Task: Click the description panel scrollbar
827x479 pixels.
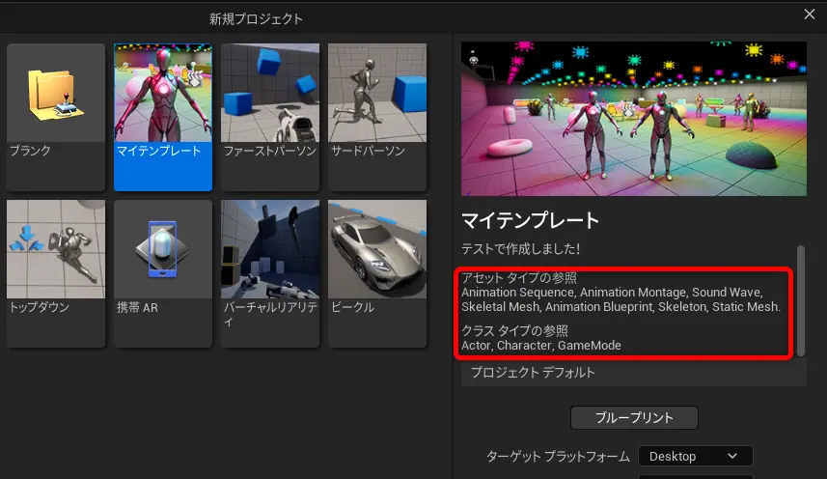Action: tap(801, 300)
